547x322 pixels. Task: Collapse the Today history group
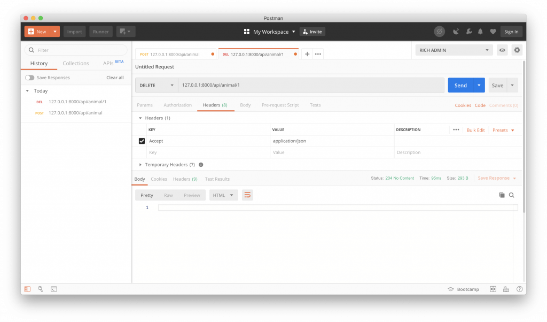tap(27, 91)
